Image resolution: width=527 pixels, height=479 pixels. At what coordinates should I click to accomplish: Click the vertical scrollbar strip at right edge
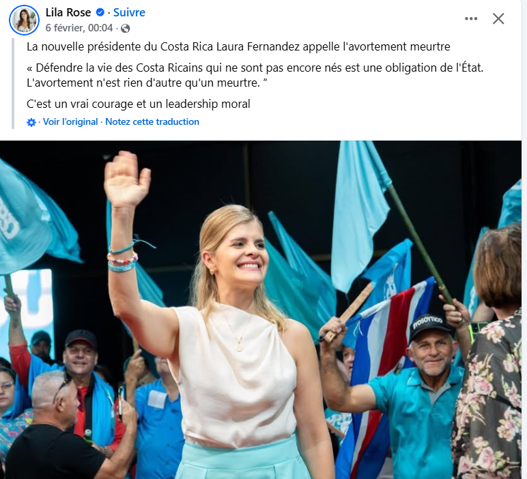[x=524, y=239]
